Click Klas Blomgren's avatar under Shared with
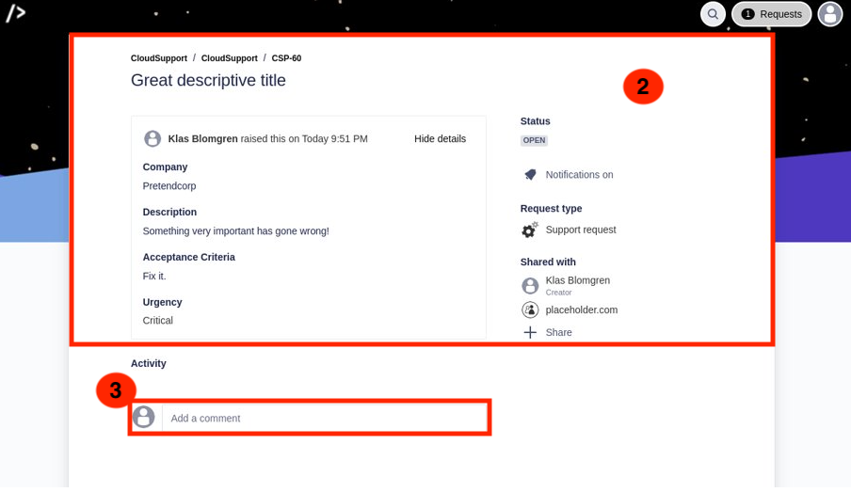This screenshot has width=851, height=492. click(530, 285)
